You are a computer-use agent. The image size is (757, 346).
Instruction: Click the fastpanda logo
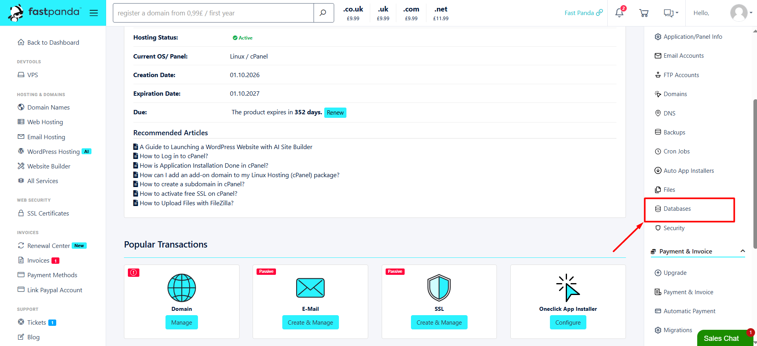[x=44, y=13]
